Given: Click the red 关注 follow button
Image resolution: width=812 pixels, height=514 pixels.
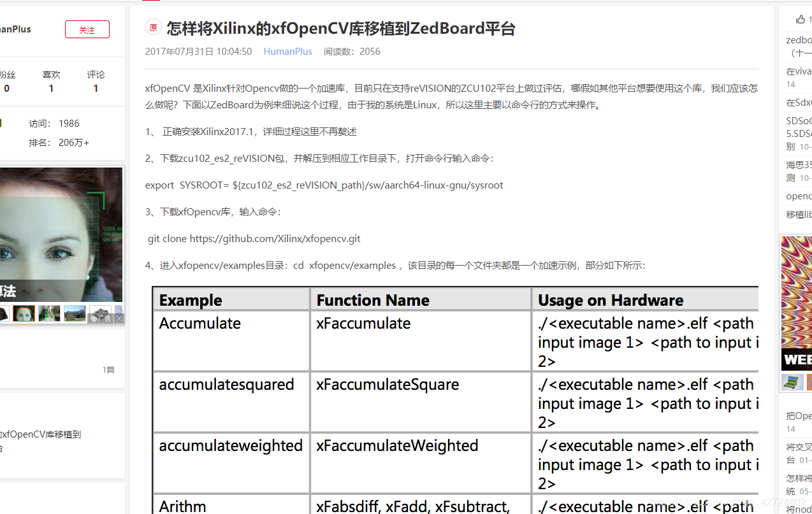Looking at the screenshot, I should [x=87, y=30].
